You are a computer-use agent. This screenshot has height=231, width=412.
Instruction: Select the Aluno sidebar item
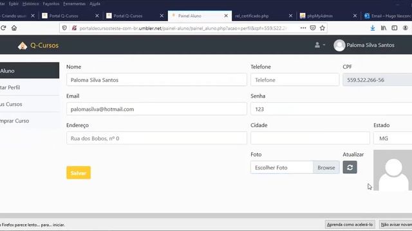pos(30,71)
